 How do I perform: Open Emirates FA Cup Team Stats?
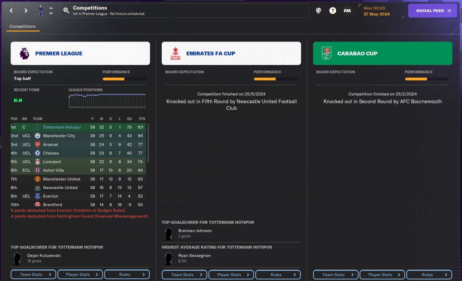(x=184, y=275)
